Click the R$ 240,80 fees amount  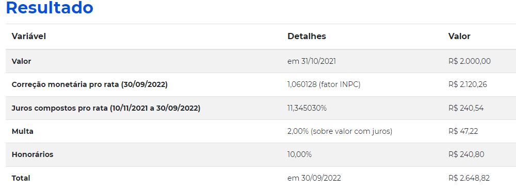click(x=466, y=154)
